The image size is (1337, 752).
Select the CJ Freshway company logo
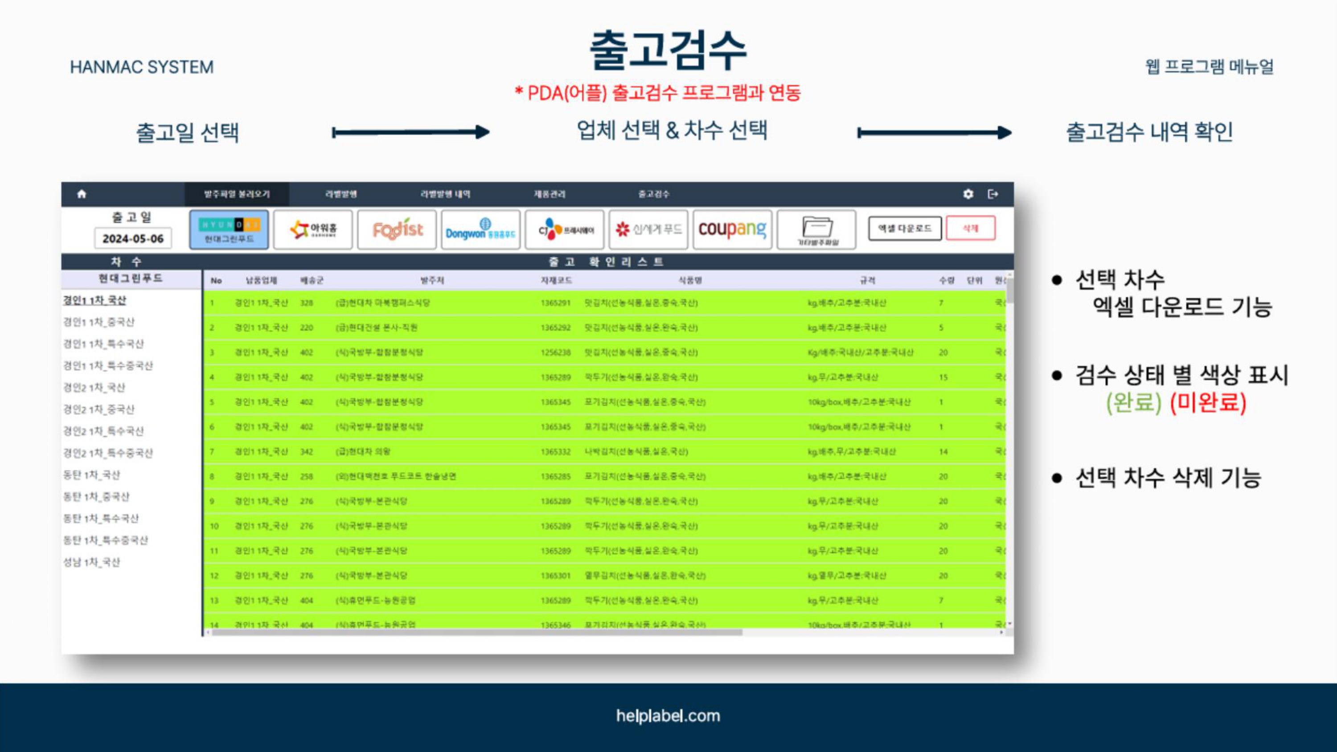(x=565, y=230)
